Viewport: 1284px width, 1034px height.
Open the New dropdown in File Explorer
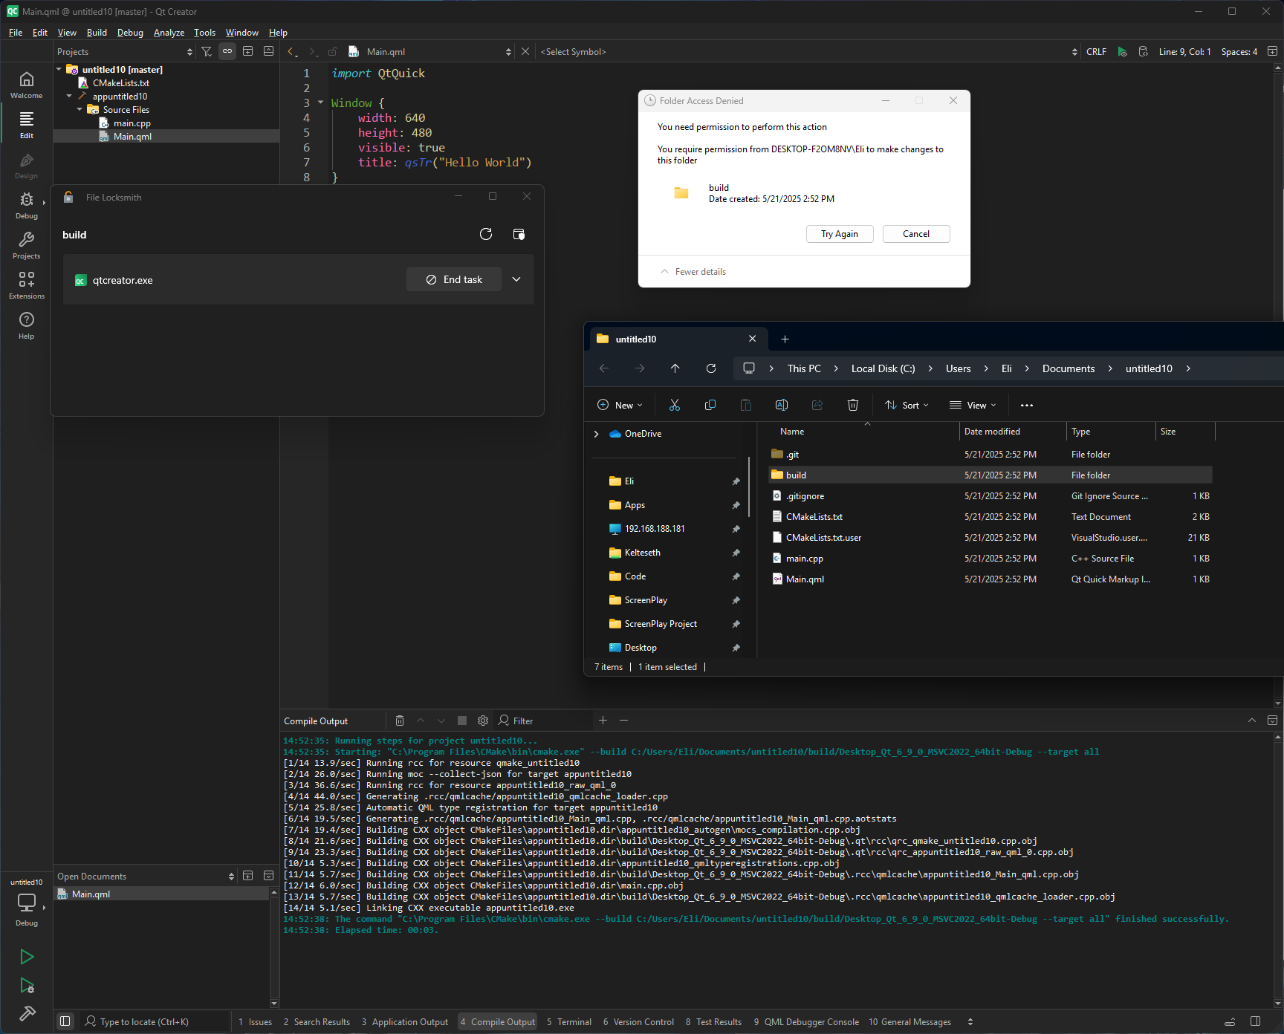coord(620,405)
